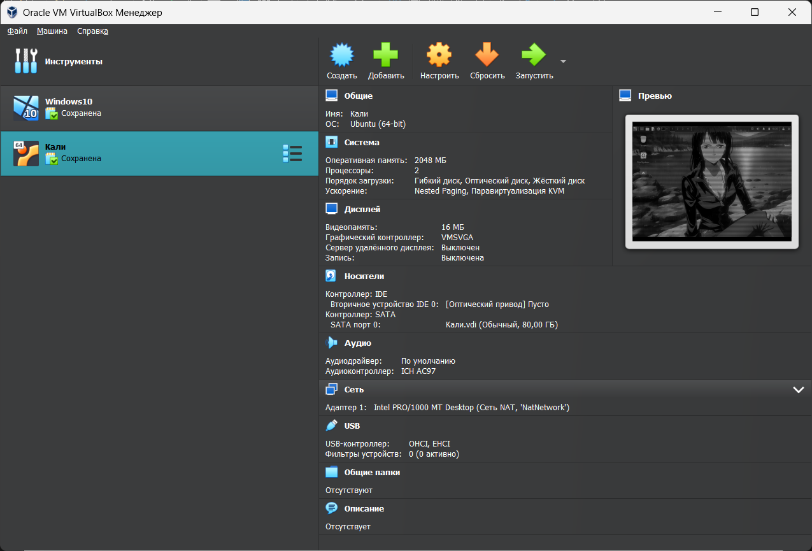Image resolution: width=812 pixels, height=551 pixels.
Task: Click the Создать (new VM) toolbar icon
Action: click(x=342, y=55)
